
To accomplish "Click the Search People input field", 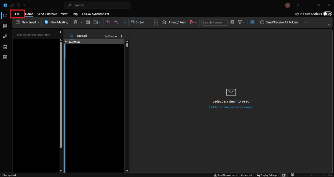I will (214, 22).
